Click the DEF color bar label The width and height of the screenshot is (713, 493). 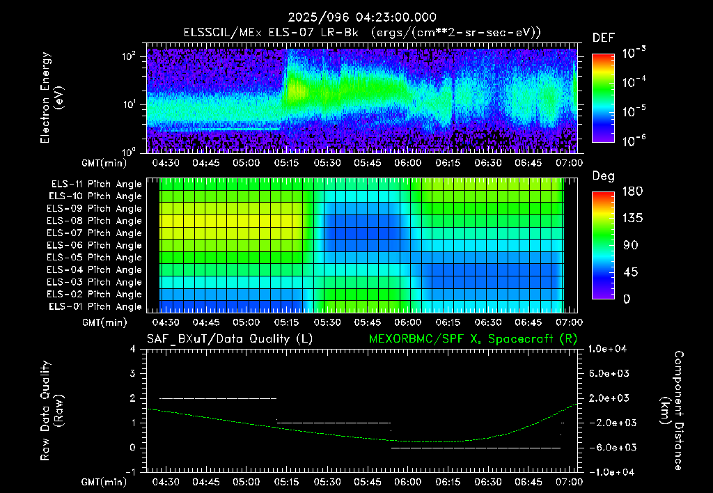(604, 38)
